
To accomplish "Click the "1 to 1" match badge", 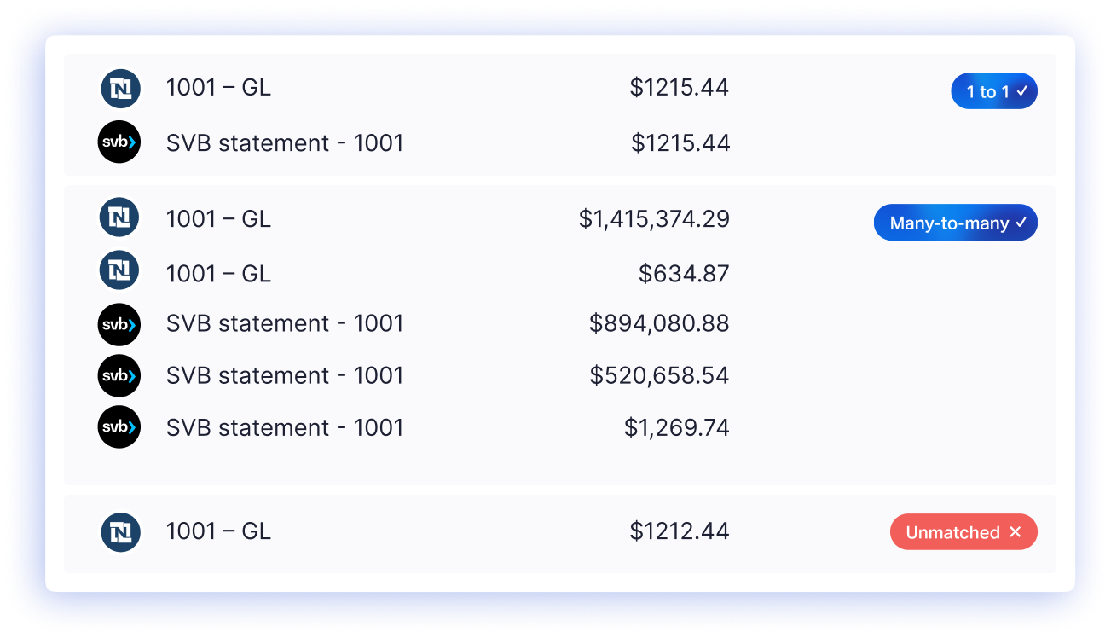I will click(993, 91).
